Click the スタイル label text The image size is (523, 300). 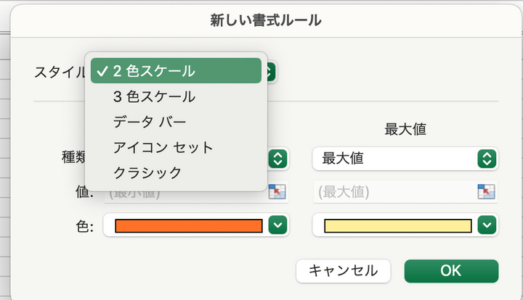point(60,72)
